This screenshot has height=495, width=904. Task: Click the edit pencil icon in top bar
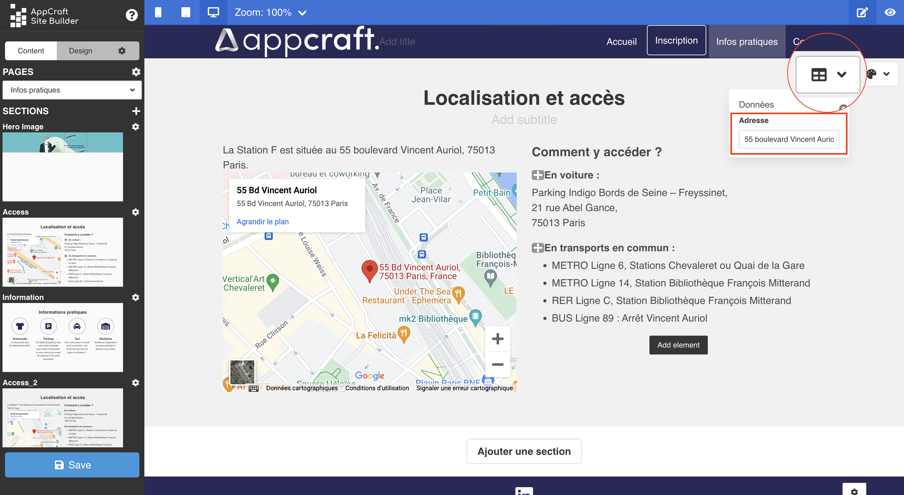862,12
